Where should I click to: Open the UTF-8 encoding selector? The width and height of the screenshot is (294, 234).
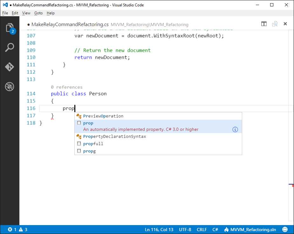pos(185,229)
